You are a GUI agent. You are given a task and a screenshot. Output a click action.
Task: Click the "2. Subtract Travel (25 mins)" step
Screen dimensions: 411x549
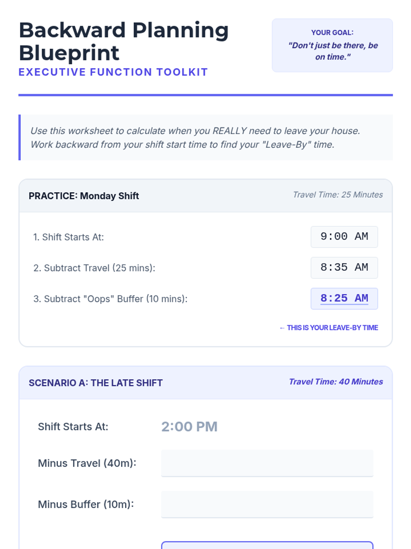(x=94, y=268)
